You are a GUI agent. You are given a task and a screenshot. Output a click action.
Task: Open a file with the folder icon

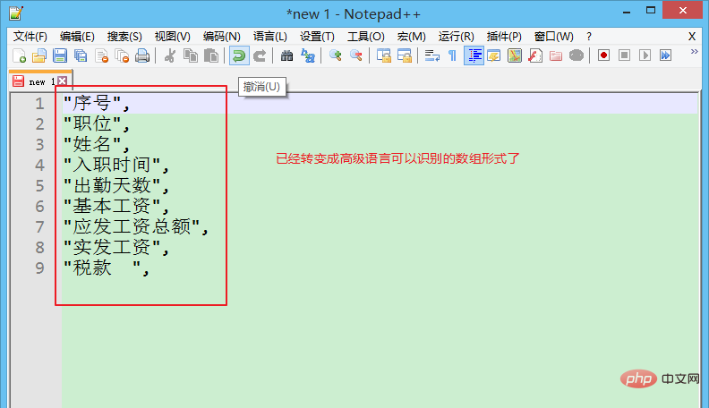coord(39,55)
